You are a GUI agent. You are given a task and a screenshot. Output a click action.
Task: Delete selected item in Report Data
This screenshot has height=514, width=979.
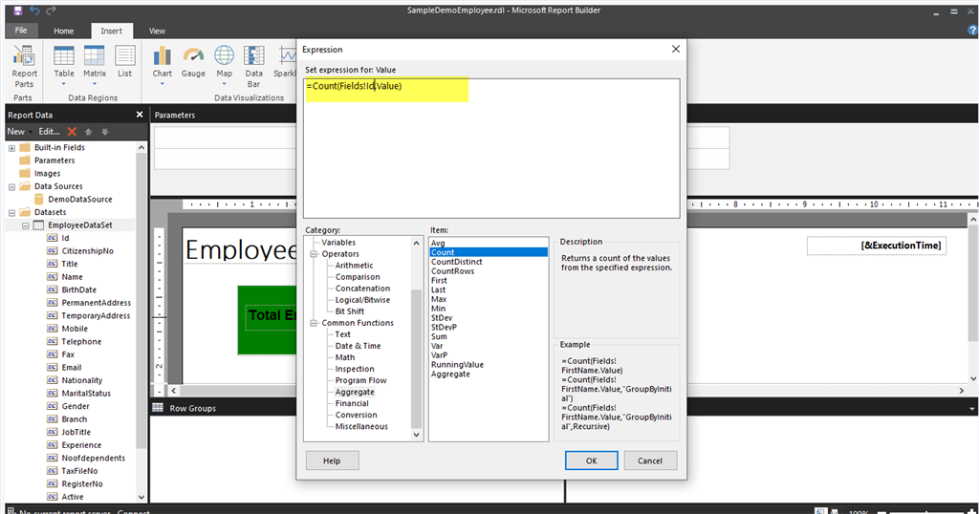pos(72,132)
